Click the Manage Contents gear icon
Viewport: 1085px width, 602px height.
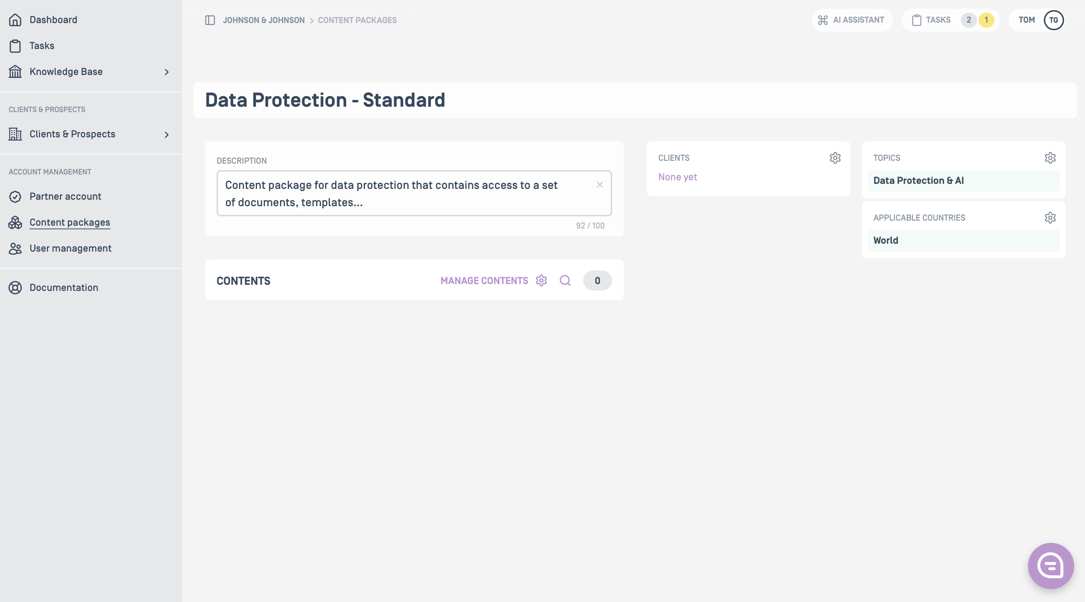542,280
